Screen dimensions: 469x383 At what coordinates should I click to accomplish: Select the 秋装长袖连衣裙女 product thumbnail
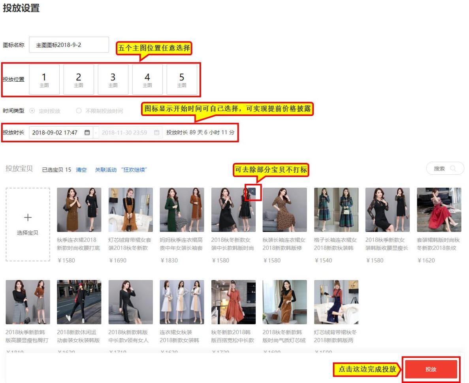(x=285, y=210)
